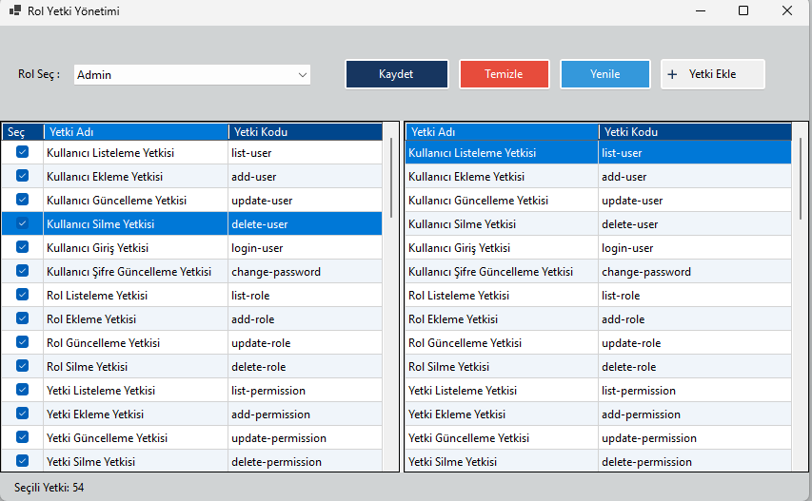Viewport: 812px width, 501px height.
Task: Sort left grid by Yetki Adı header
Action: [135, 132]
